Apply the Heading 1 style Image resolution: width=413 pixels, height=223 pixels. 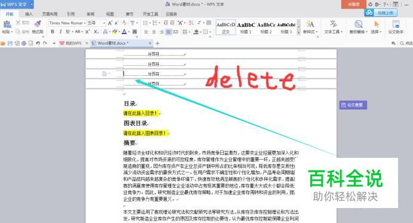pos(246,27)
